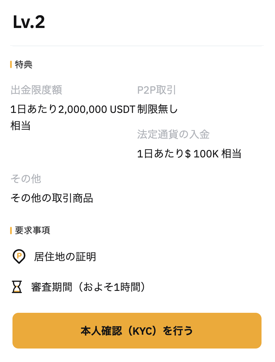Click the 法定通貨の入金 label
This screenshot has height=362, width=275.
(x=173, y=134)
